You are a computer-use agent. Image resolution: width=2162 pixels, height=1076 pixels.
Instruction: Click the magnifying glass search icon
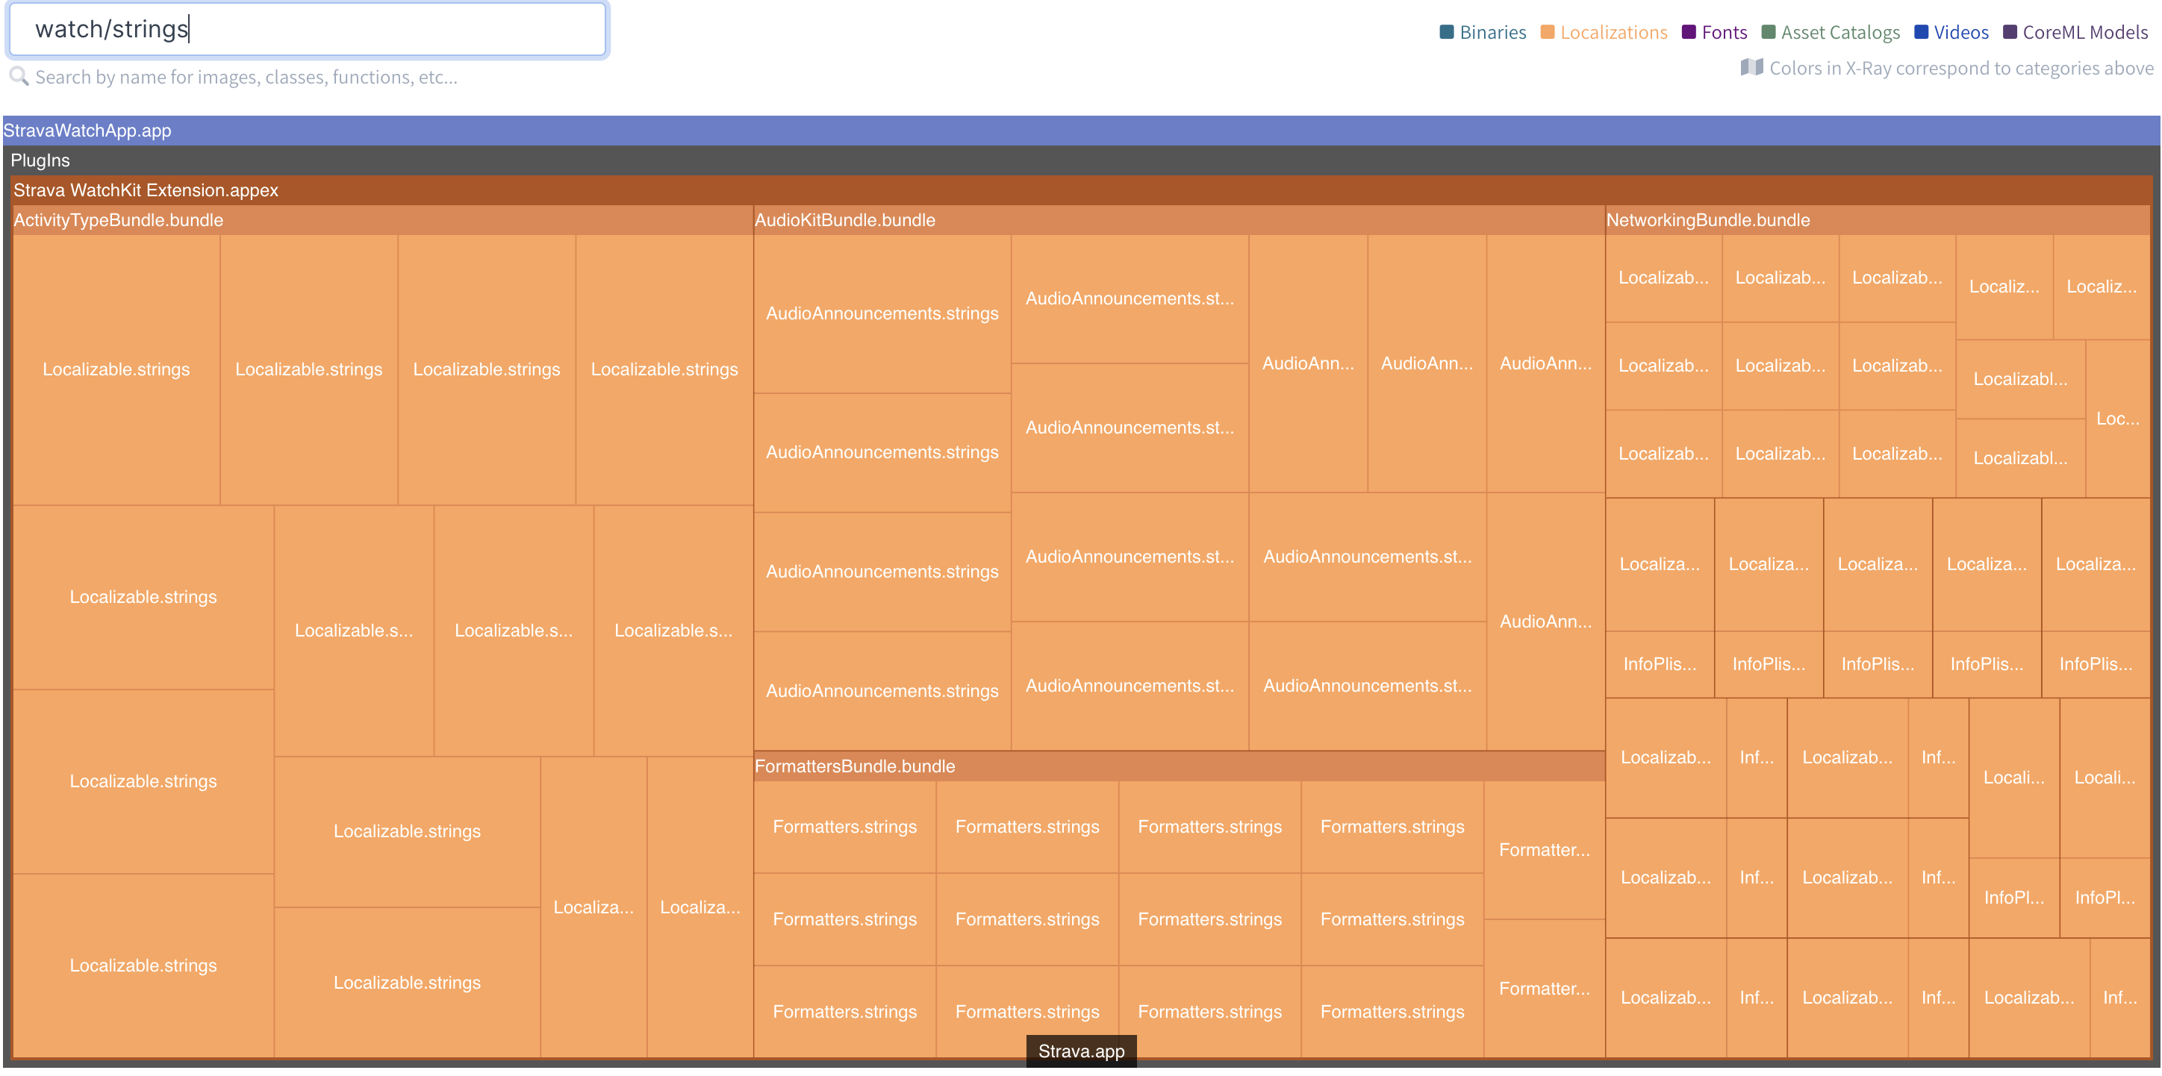(x=19, y=76)
